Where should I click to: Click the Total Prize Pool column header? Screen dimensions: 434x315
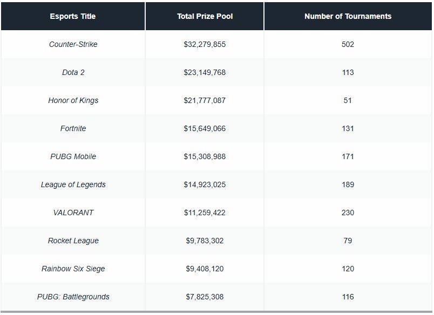pos(205,16)
